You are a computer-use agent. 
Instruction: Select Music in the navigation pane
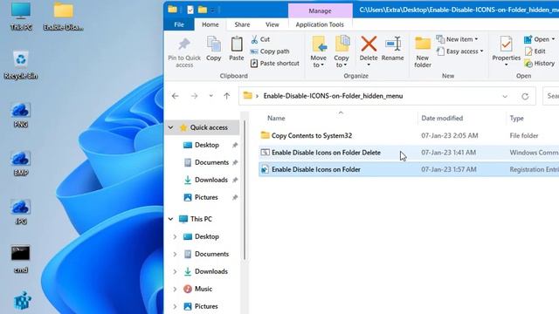point(203,289)
